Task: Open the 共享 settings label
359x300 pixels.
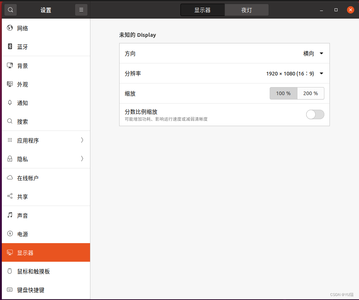Action: click(x=23, y=196)
